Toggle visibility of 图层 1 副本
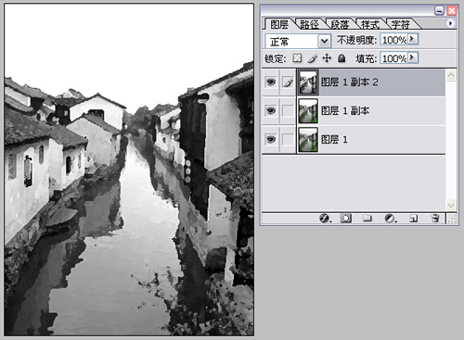This screenshot has height=340, width=464. (271, 111)
